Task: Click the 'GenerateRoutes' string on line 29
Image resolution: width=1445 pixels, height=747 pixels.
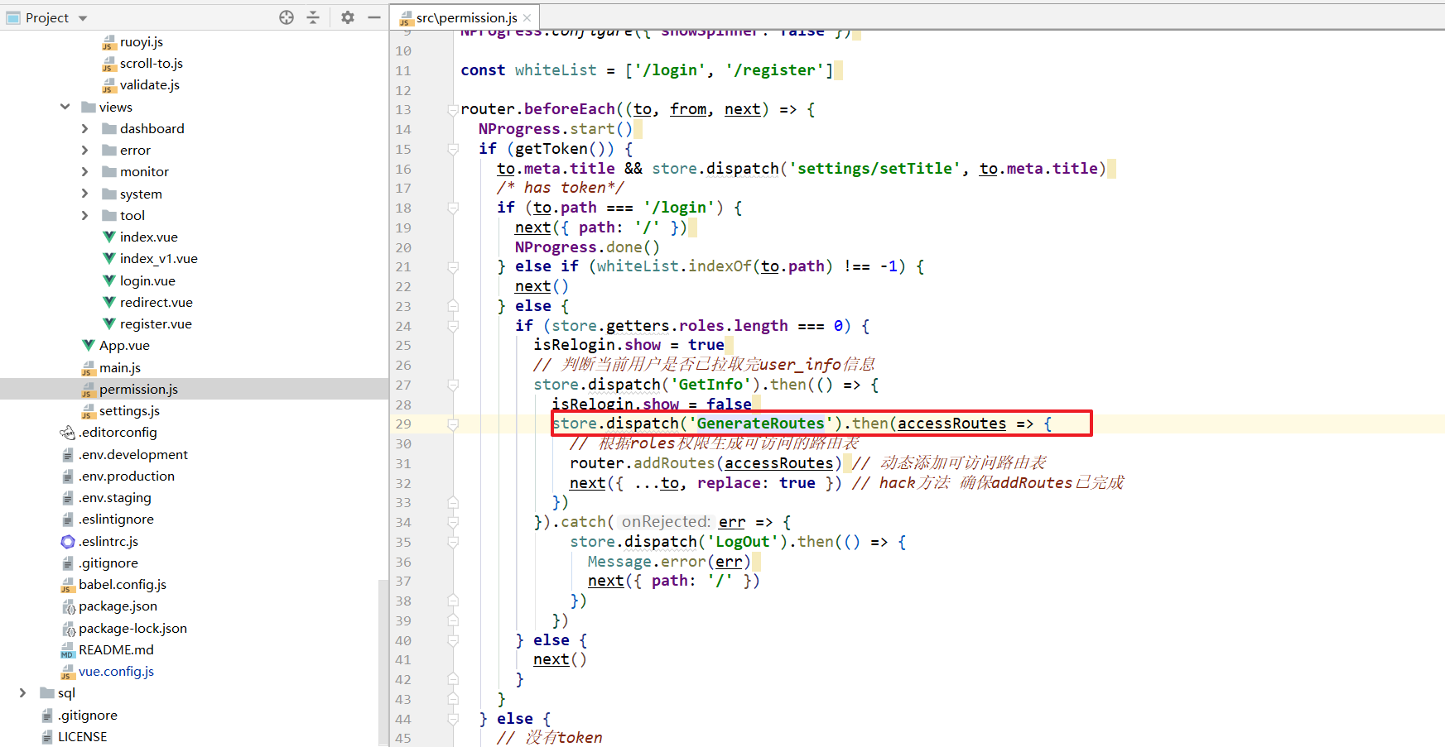Action: [760, 424]
